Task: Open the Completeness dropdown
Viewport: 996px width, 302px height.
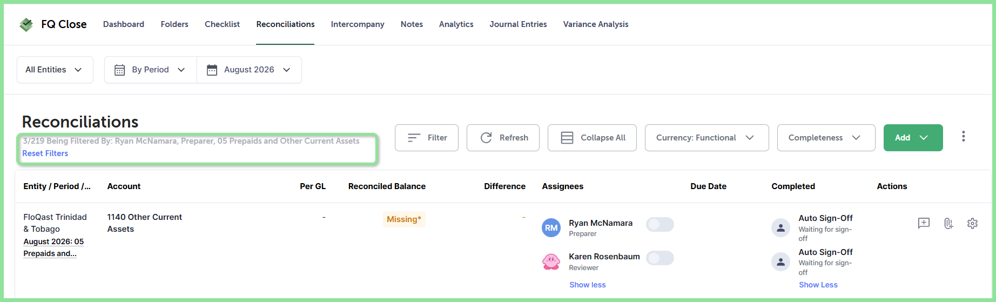Action: click(826, 138)
